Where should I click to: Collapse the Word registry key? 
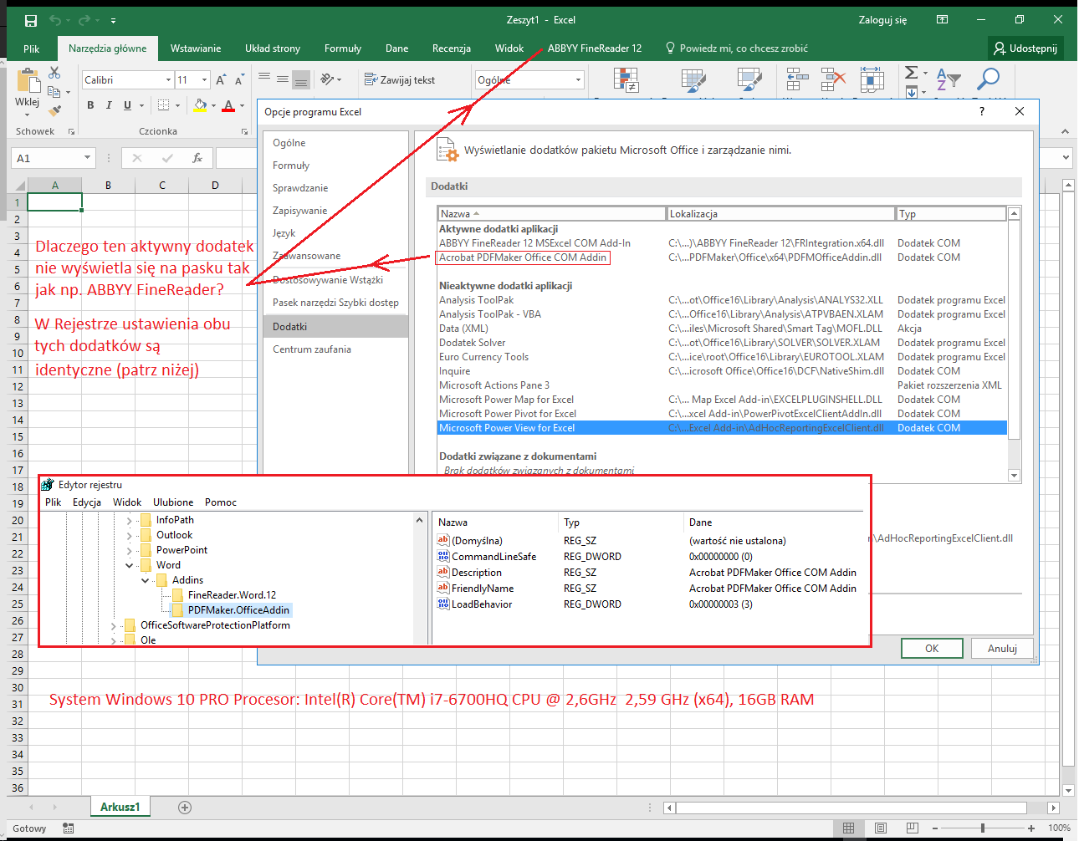pos(129,566)
